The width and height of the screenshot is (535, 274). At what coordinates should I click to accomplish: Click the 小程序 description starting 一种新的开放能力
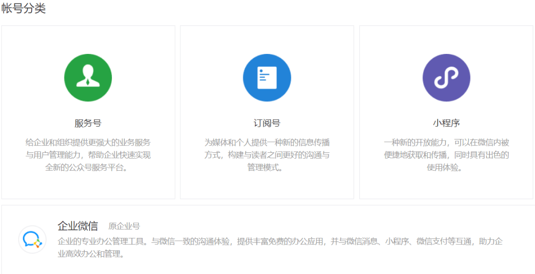click(x=446, y=155)
